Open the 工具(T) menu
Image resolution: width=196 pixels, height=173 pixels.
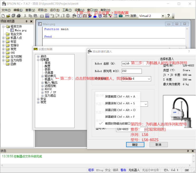click(x=67, y=10)
